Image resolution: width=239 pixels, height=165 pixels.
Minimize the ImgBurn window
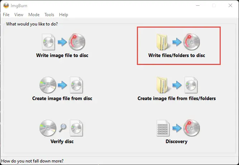point(198,5)
